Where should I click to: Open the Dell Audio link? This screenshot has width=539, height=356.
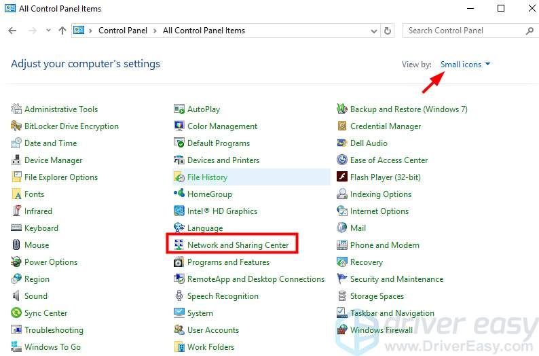[x=369, y=143]
